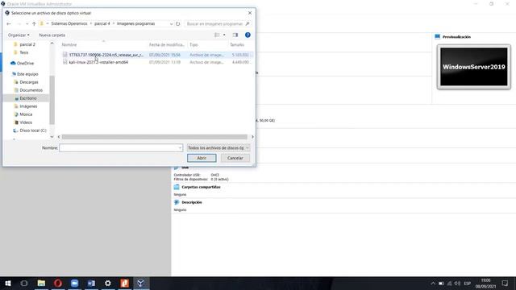Expand the address bar history dropdown
Screen dimensions: 516x290
tap(171, 23)
